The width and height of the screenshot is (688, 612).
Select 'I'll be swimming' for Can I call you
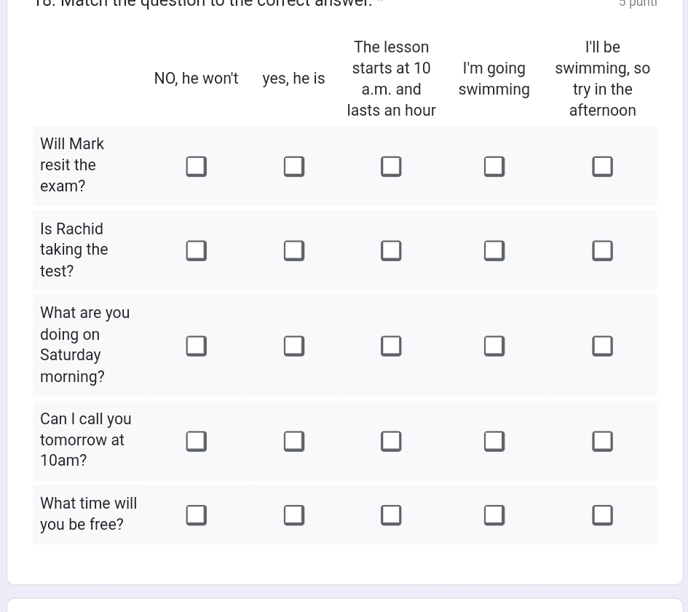[602, 441]
